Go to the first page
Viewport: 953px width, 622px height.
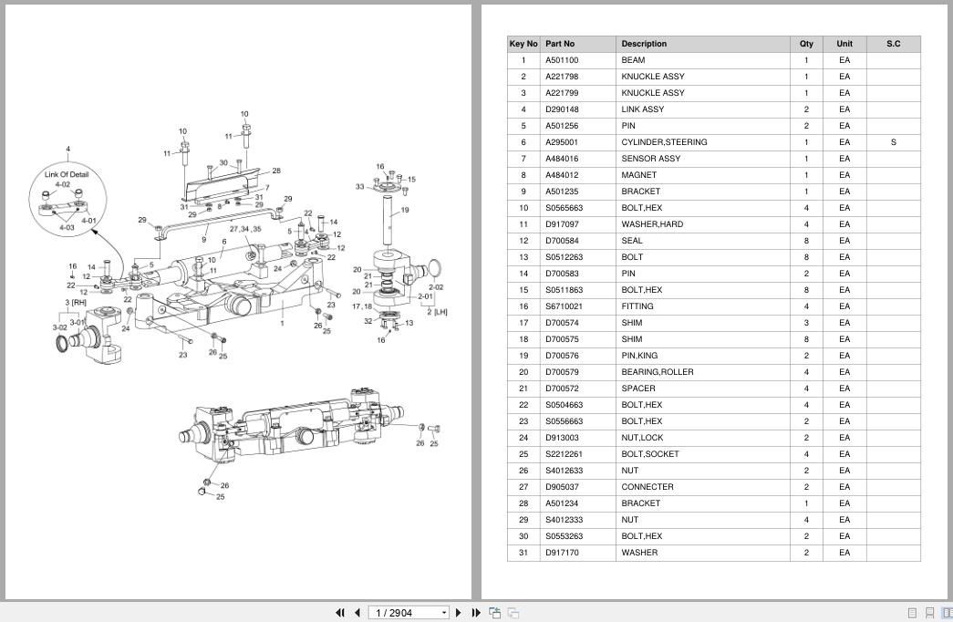pos(340,613)
